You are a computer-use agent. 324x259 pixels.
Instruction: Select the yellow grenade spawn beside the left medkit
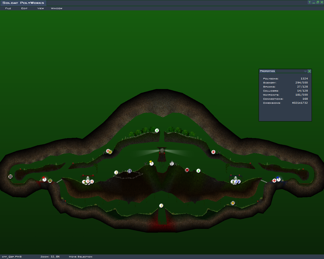(x=110, y=152)
